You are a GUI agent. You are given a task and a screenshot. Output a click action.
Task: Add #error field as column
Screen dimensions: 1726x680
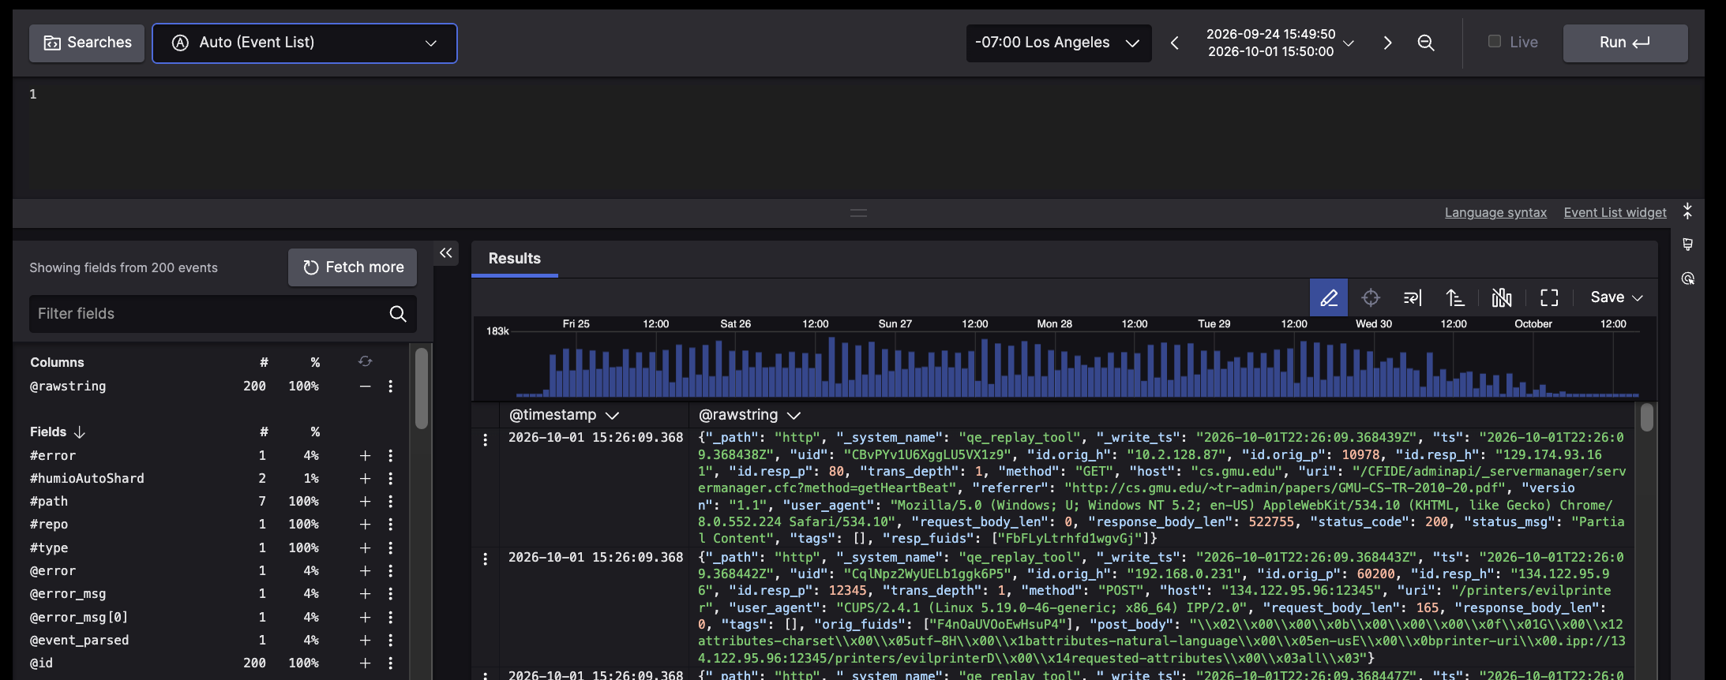(x=365, y=455)
